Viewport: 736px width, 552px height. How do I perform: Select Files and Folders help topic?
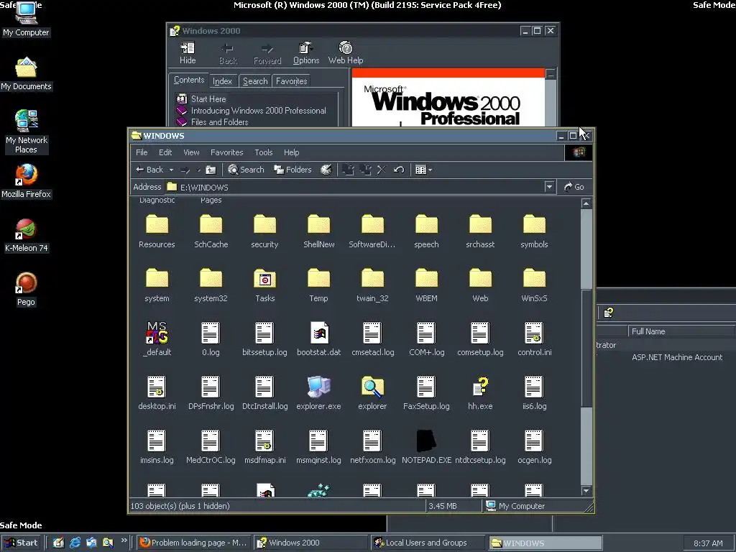(220, 122)
